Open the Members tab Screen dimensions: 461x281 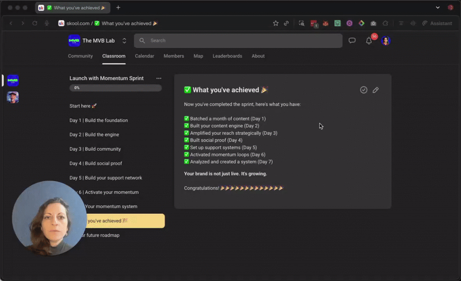(x=174, y=56)
